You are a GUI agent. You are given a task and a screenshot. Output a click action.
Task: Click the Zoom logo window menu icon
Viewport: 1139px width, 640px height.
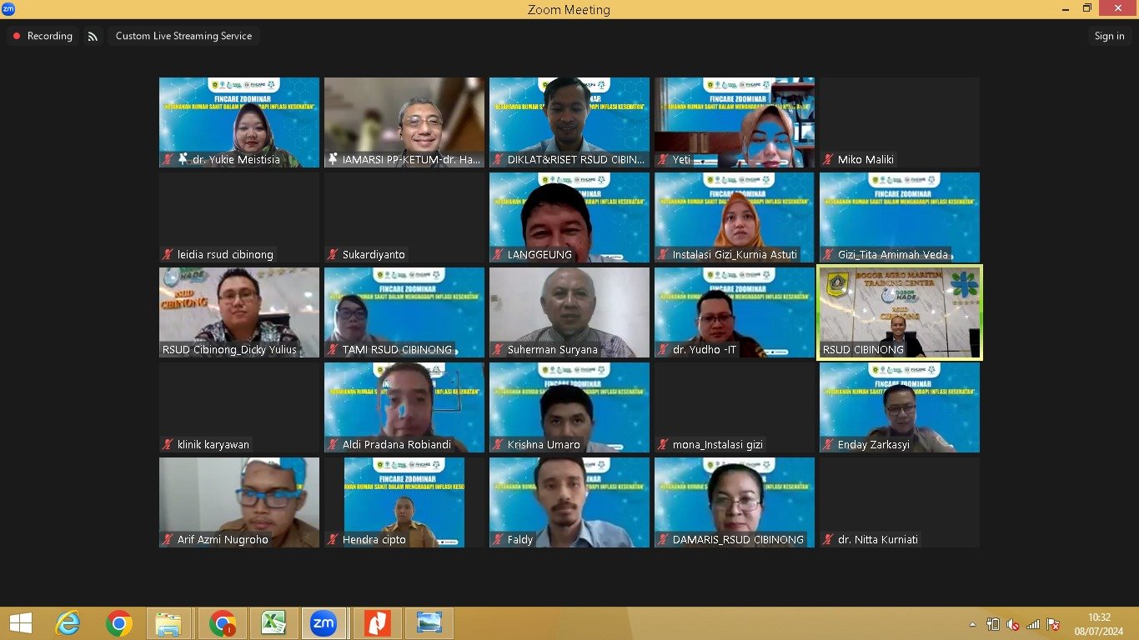click(x=8, y=9)
